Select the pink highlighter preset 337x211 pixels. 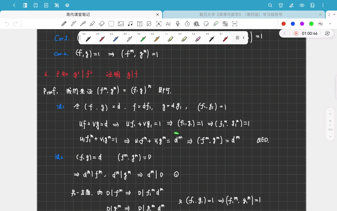pos(198,38)
